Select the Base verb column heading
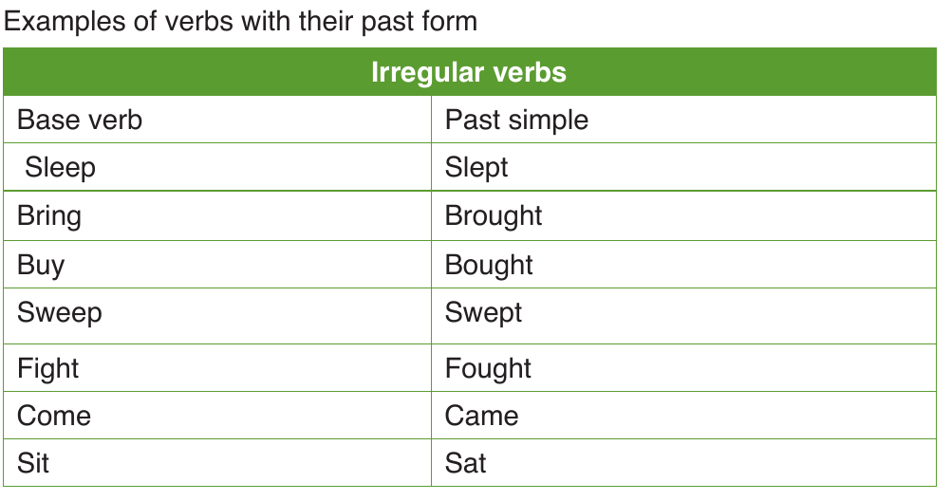This screenshot has width=952, height=501. [80, 120]
